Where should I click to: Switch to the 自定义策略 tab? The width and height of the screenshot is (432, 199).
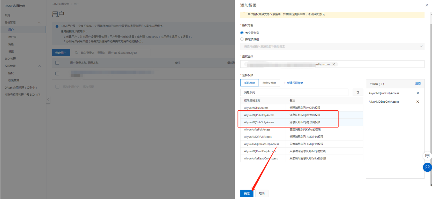pos(269,83)
